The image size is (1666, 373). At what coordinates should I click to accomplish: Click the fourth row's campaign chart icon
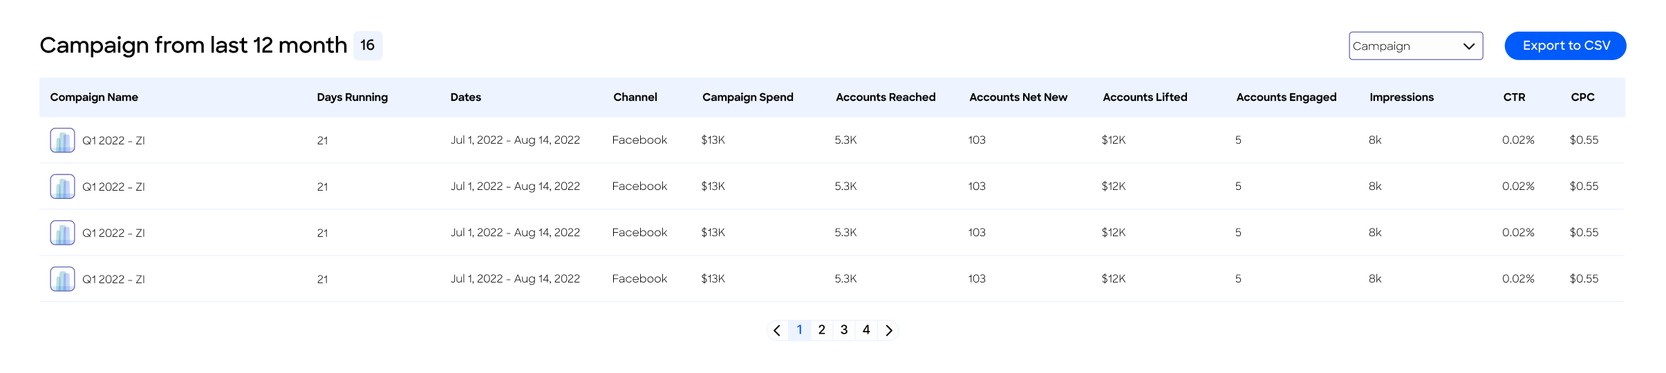tap(62, 279)
